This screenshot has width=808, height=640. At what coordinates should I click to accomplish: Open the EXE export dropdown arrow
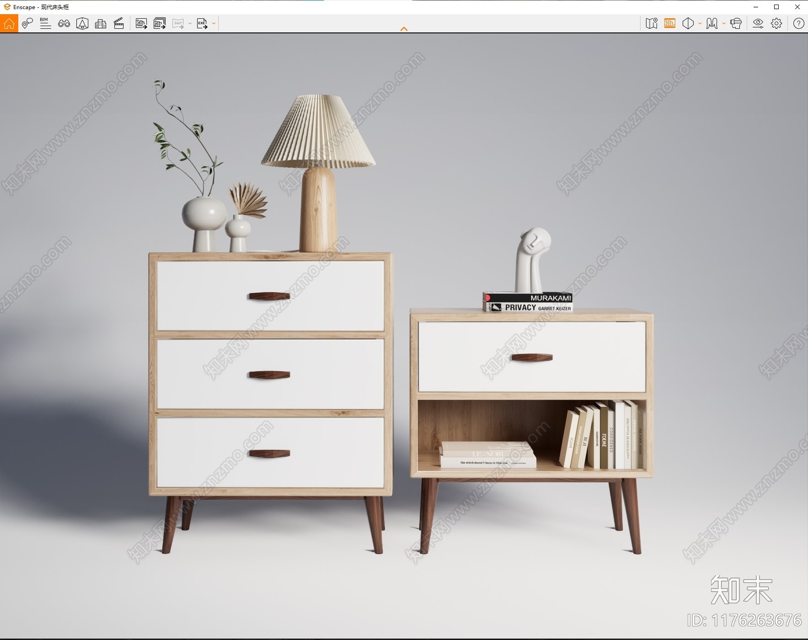(x=214, y=23)
